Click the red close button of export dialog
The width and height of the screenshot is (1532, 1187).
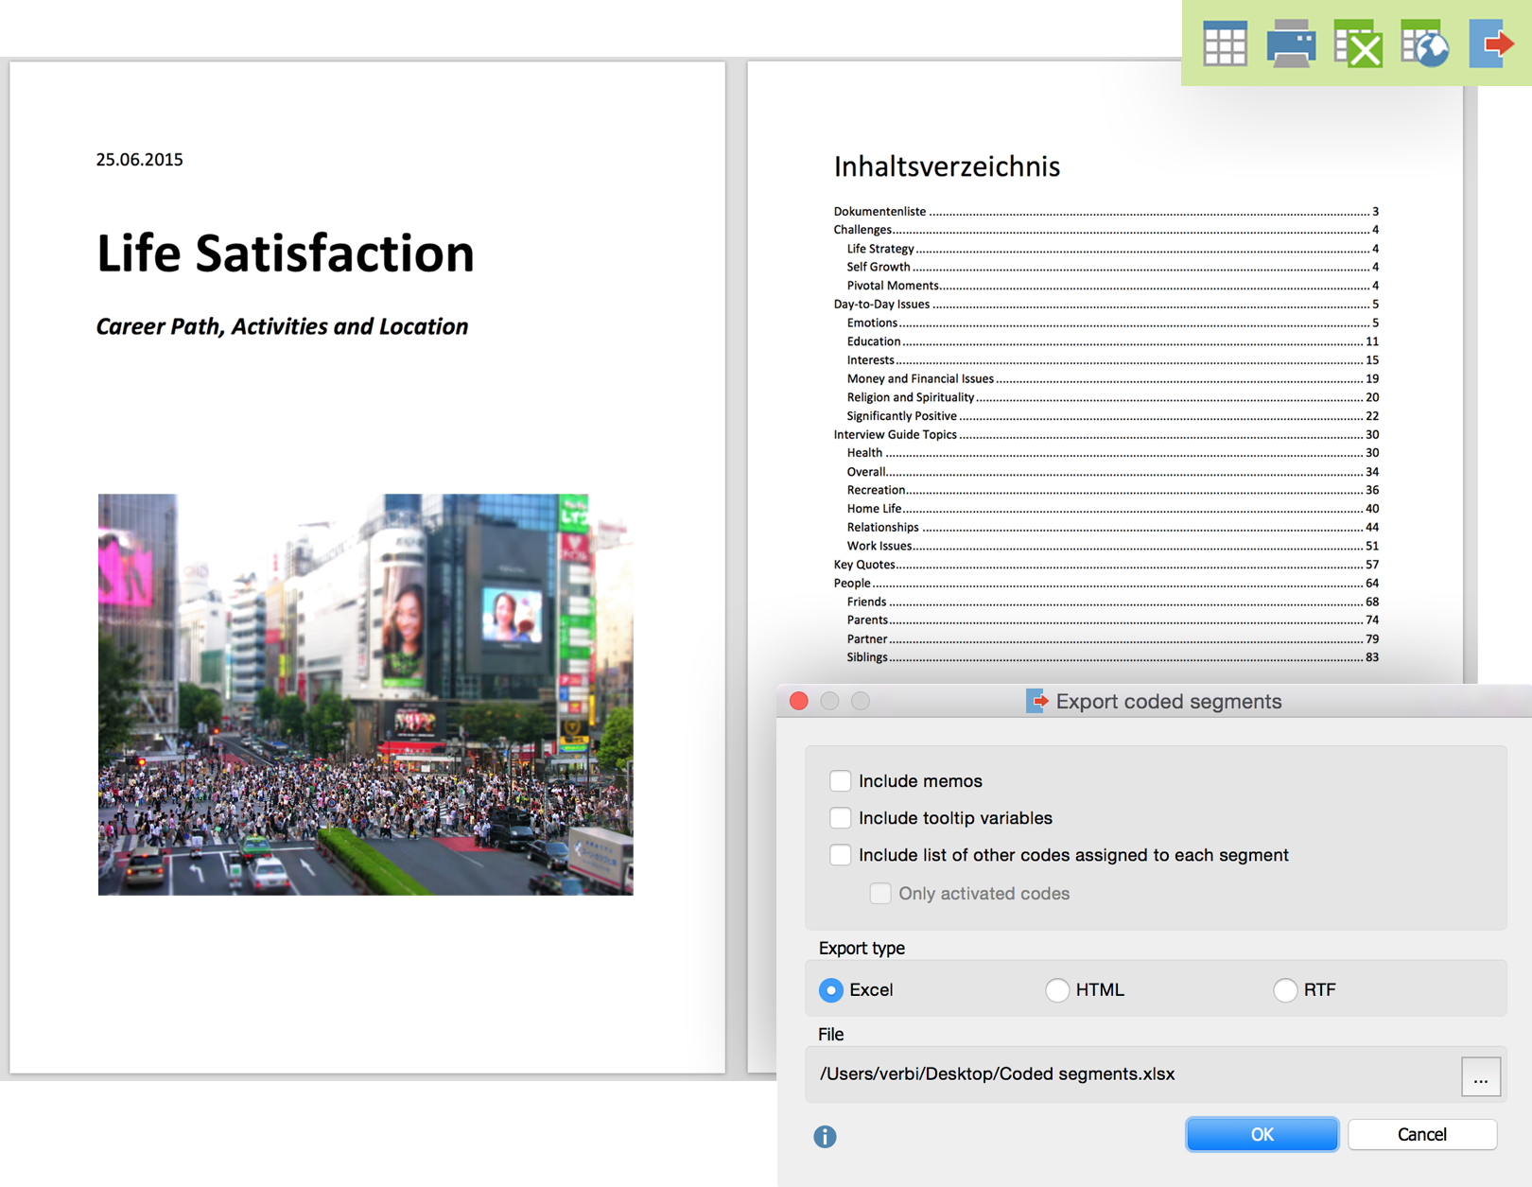799,701
